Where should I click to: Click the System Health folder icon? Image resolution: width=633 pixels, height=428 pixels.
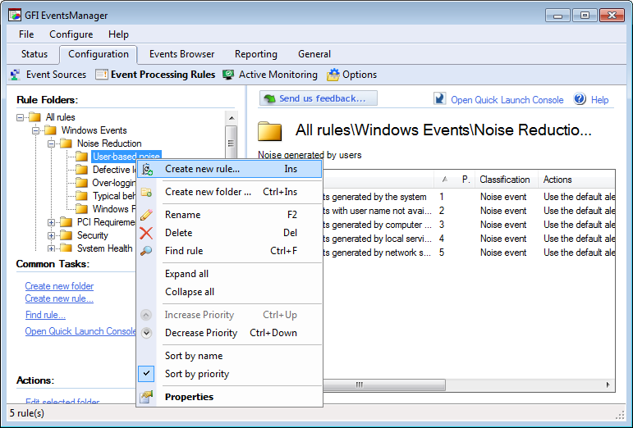point(67,248)
